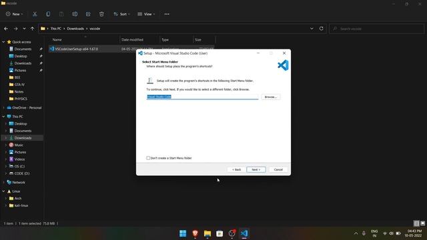The width and height of the screenshot is (427, 240).
Task: Click the Browse button
Action: [271, 97]
